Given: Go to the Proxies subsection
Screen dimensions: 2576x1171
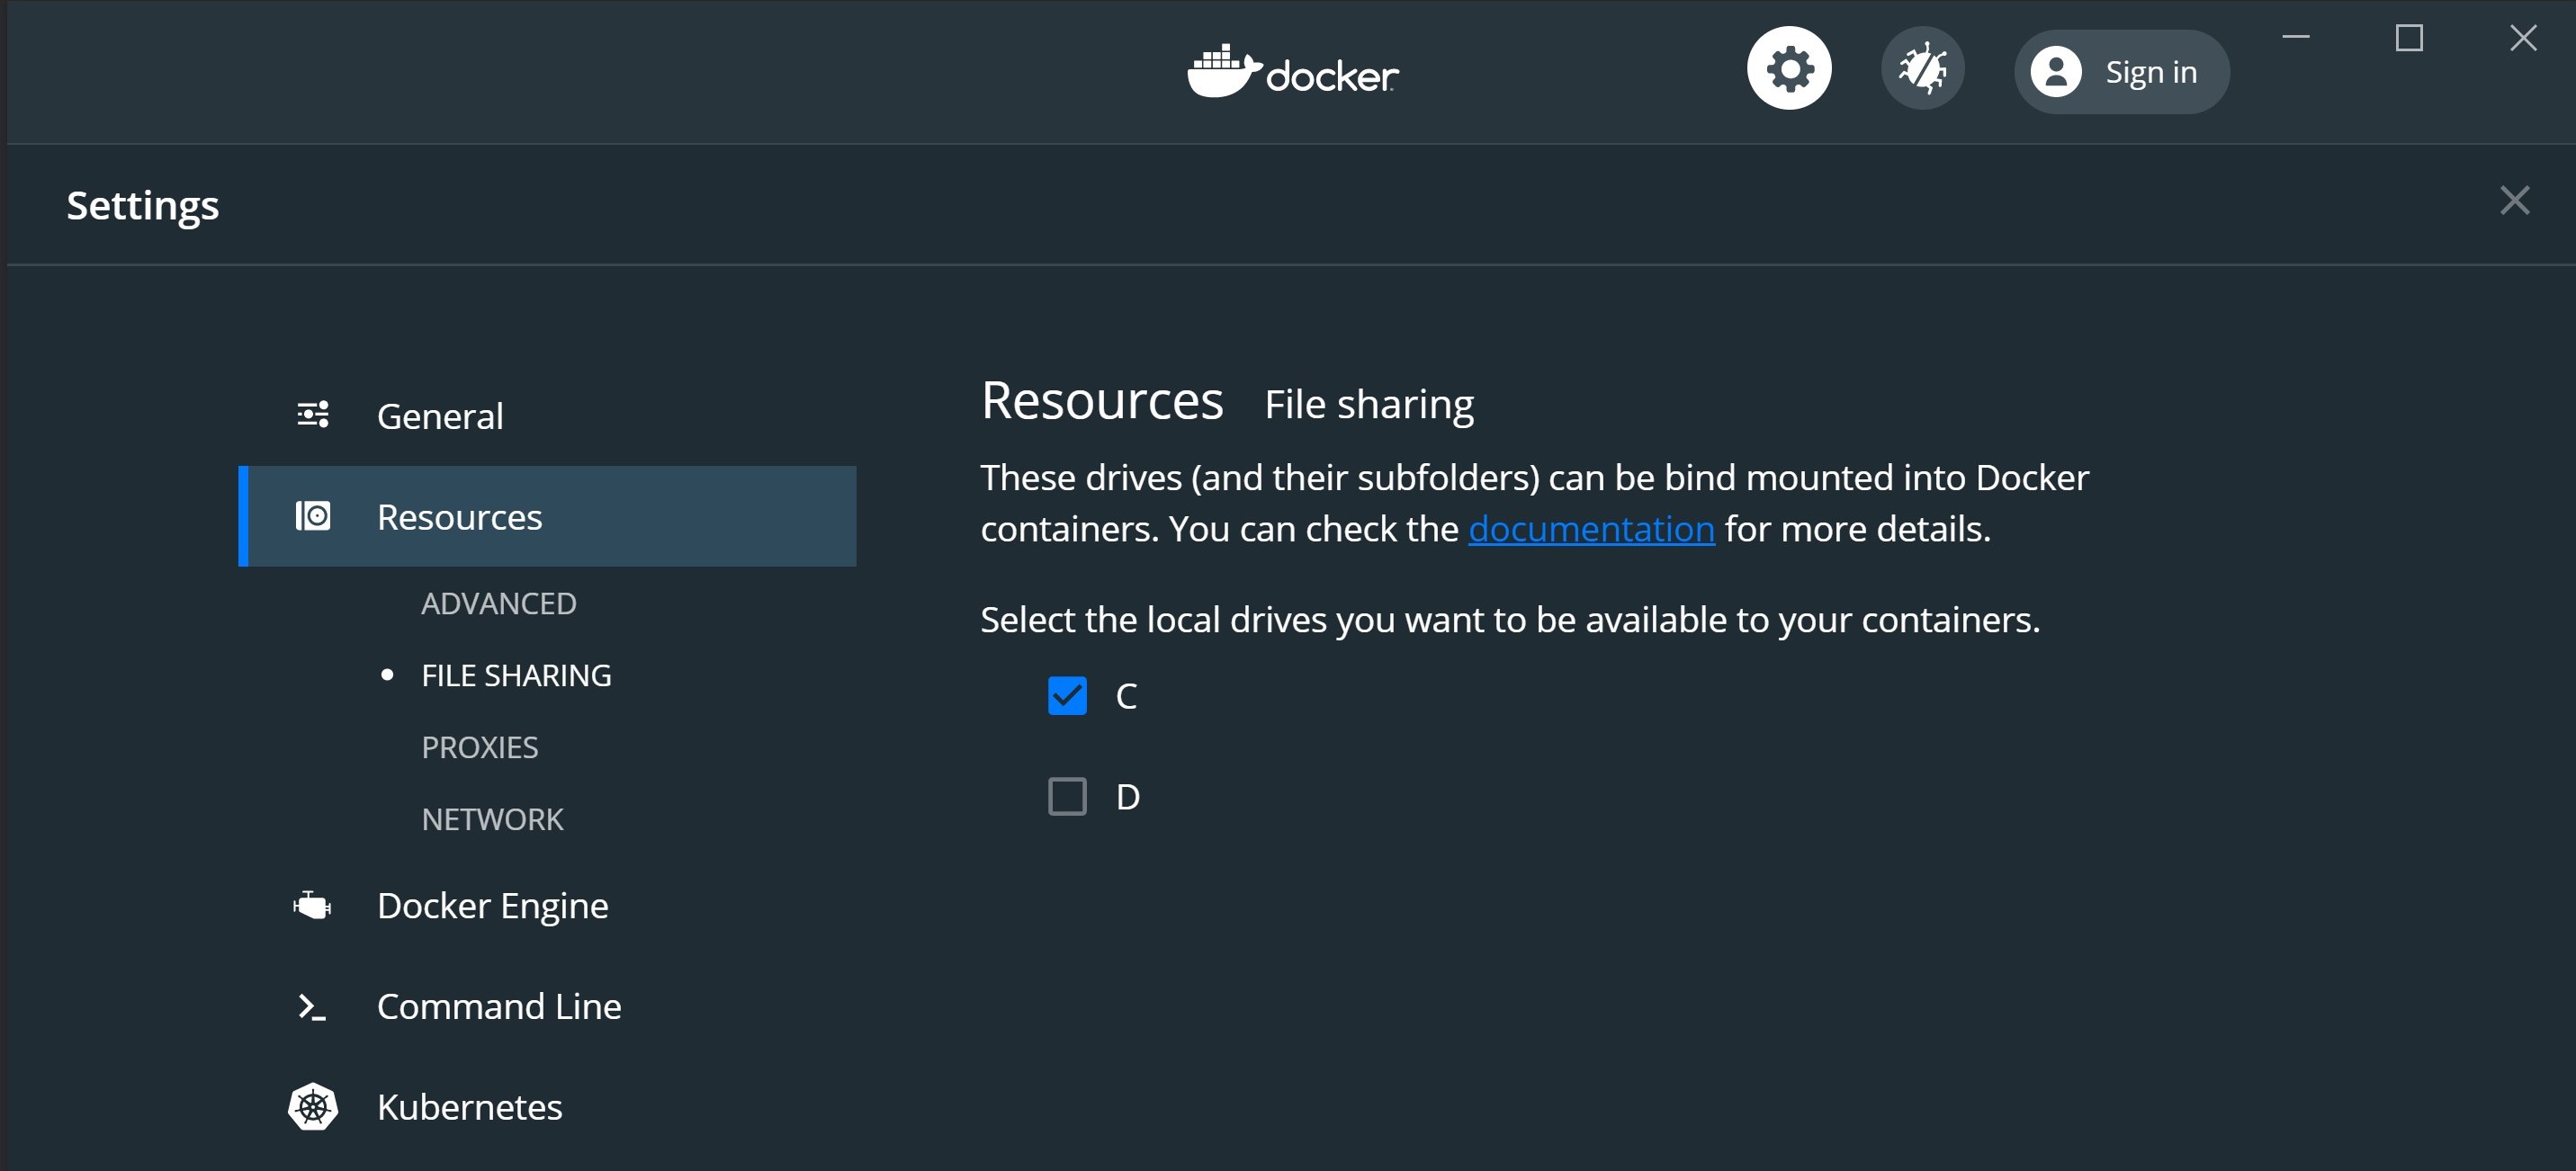Looking at the screenshot, I should [479, 747].
